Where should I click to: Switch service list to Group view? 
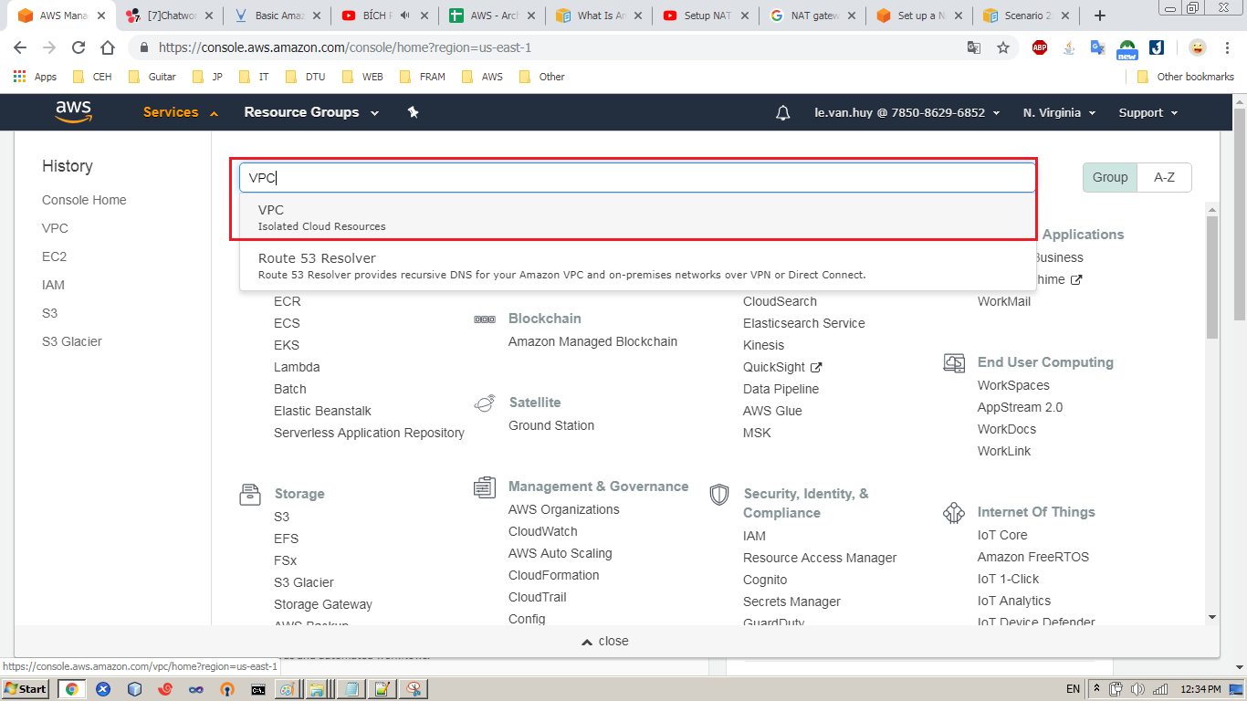point(1110,177)
